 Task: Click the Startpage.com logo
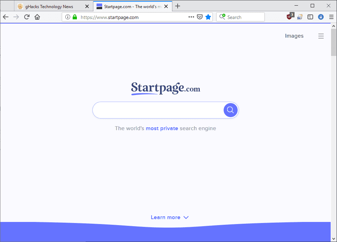[x=165, y=88]
